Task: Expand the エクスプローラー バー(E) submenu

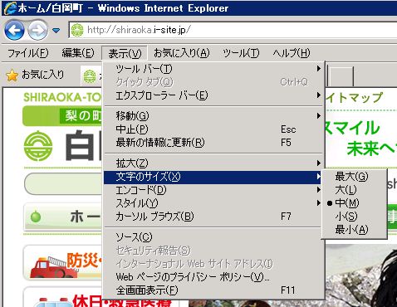Action: [213, 95]
